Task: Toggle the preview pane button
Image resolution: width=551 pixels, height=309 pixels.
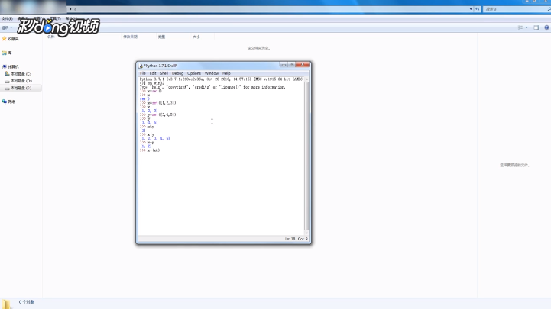Action: pyautogui.click(x=536, y=27)
